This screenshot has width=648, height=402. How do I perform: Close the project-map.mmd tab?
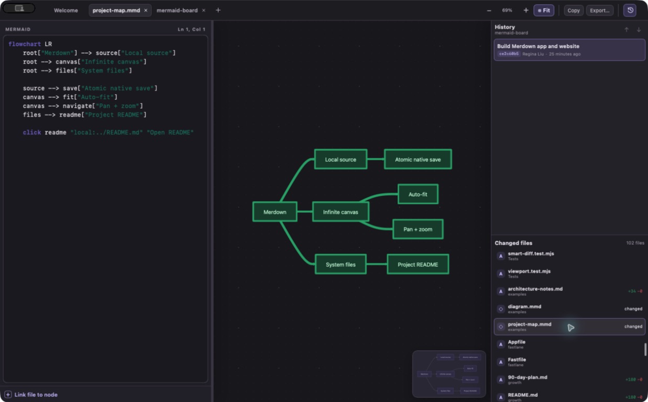tap(146, 10)
